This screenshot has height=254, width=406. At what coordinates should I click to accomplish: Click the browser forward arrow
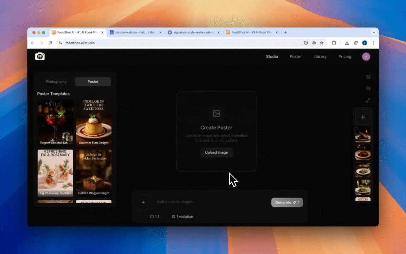pos(41,43)
